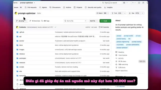The height and width of the screenshot is (90, 161).
Task: Click the Watch button
Action: (102, 13)
